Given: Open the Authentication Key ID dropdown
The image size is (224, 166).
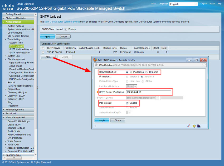Looking at the screenshot, I should click(x=129, y=113).
